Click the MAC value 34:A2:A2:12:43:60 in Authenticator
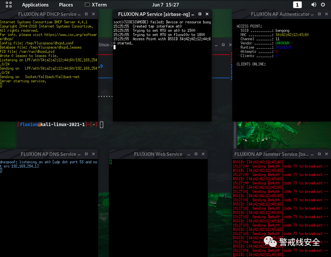Viewport: 331px width, 257px height. [292, 35]
